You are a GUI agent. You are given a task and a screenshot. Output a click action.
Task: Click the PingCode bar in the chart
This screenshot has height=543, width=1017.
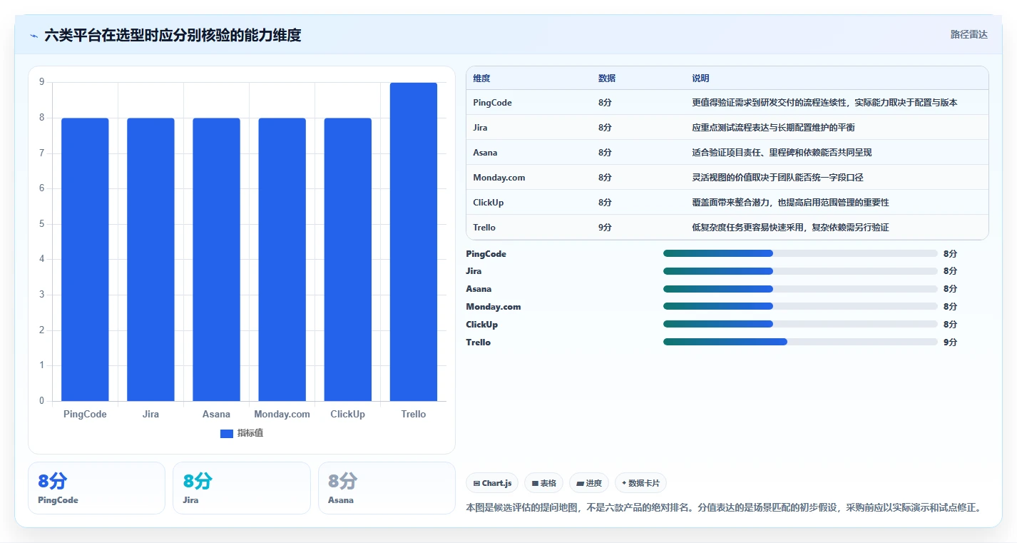(85, 260)
